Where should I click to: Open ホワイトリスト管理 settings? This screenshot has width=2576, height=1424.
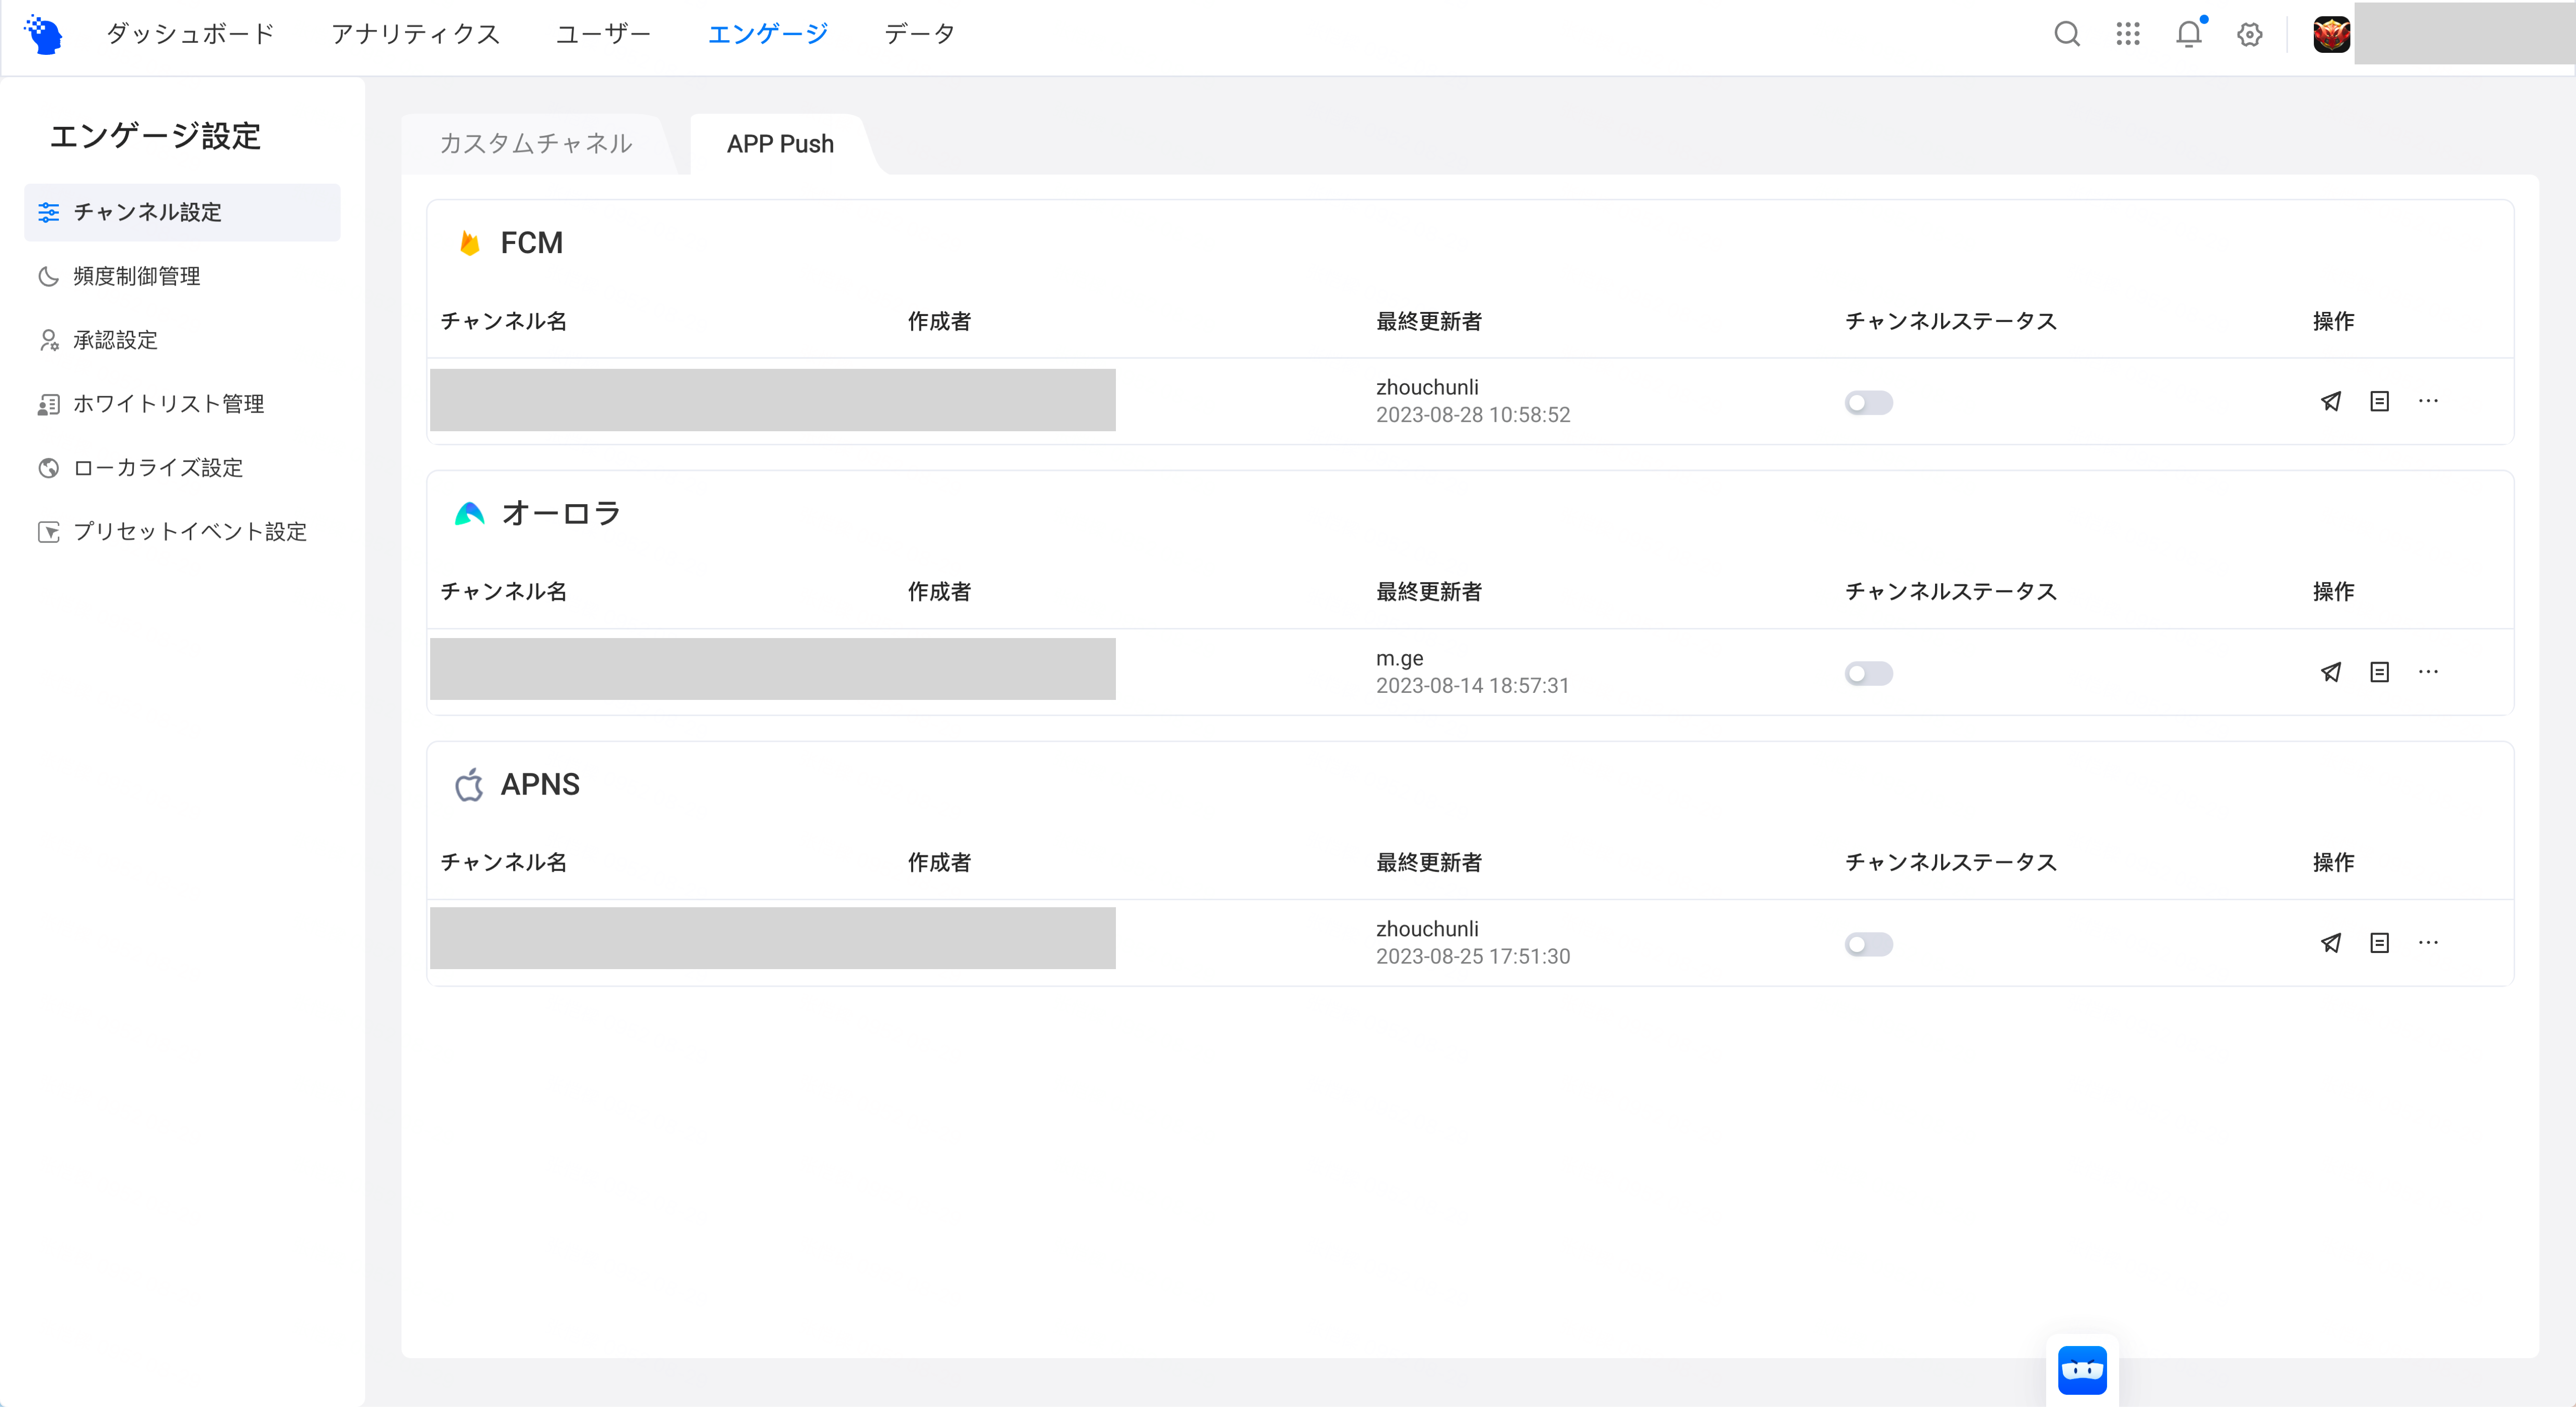(x=168, y=404)
